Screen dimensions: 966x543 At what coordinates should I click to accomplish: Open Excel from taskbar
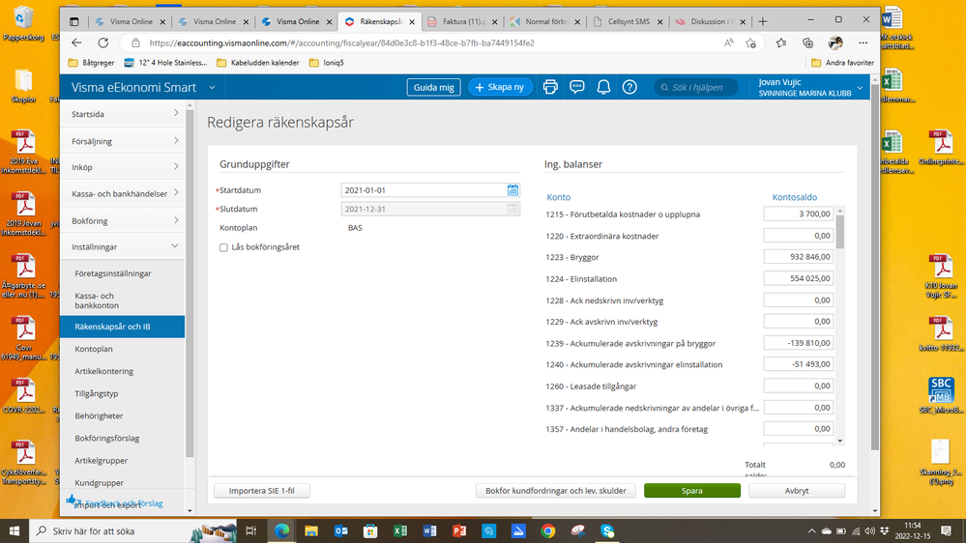(399, 530)
